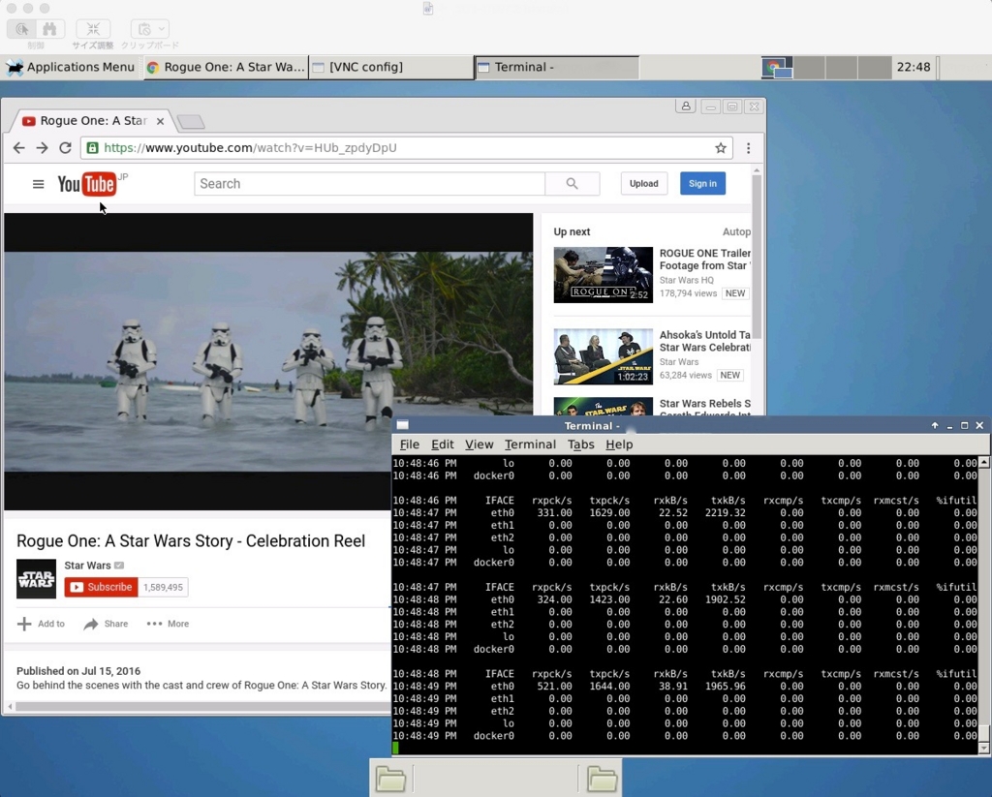Click the Upload button
Screen dimensions: 992x797
643,183
